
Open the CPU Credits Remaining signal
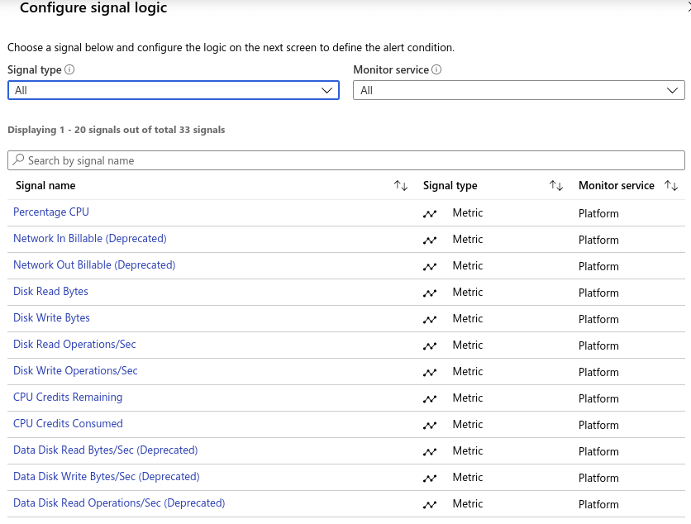point(68,398)
